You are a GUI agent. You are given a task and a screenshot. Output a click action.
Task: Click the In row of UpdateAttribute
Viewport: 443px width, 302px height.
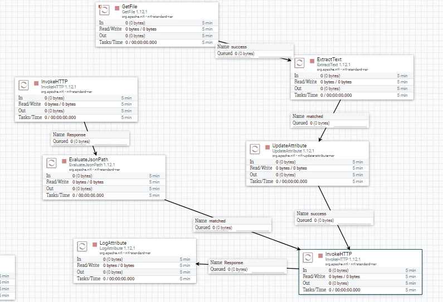[308, 162]
